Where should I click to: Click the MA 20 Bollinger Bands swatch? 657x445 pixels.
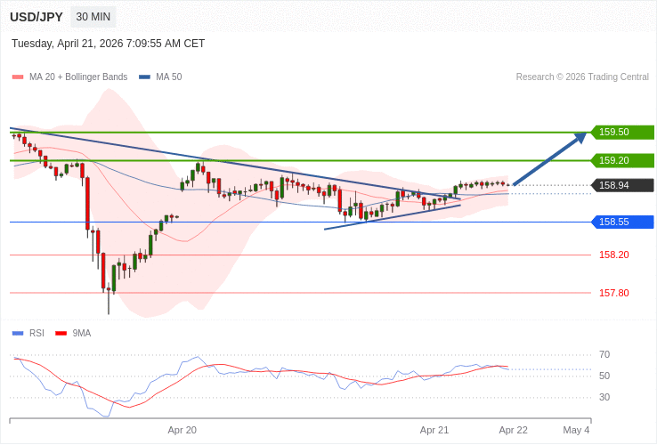(x=18, y=77)
